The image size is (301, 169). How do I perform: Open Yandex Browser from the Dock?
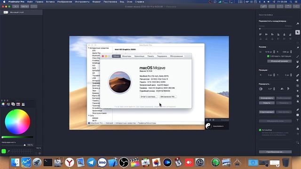tap(70, 162)
